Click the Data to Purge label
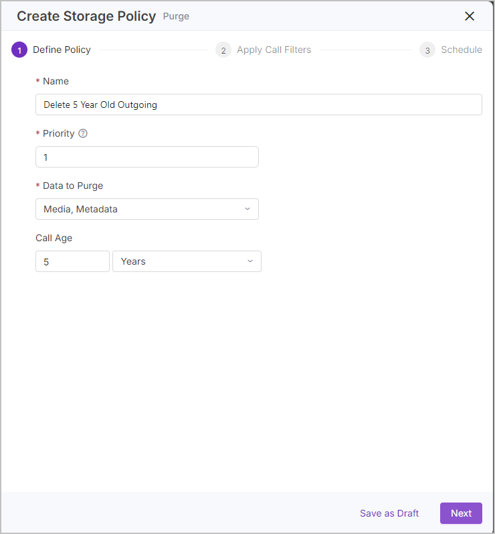The width and height of the screenshot is (495, 534). (72, 186)
